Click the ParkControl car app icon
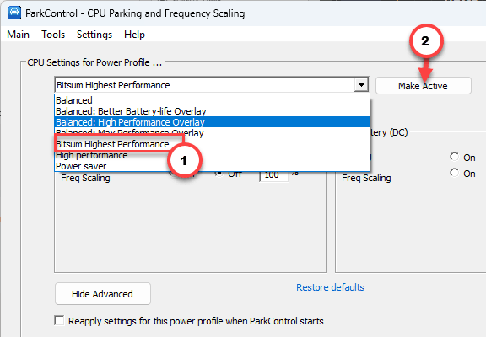The width and height of the screenshot is (486, 337). click(14, 13)
